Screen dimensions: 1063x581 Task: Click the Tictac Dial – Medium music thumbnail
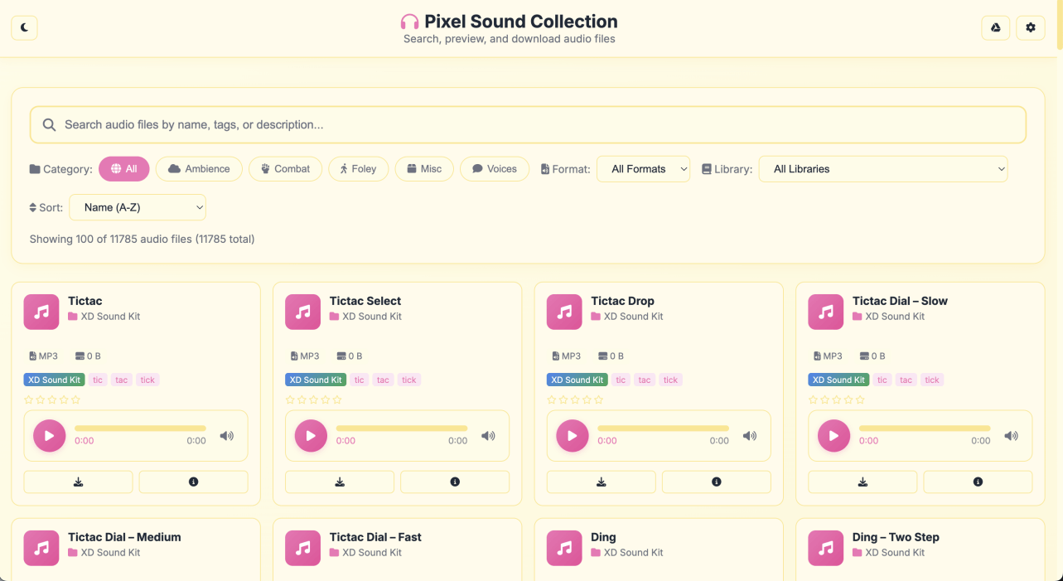pyautogui.click(x=41, y=548)
